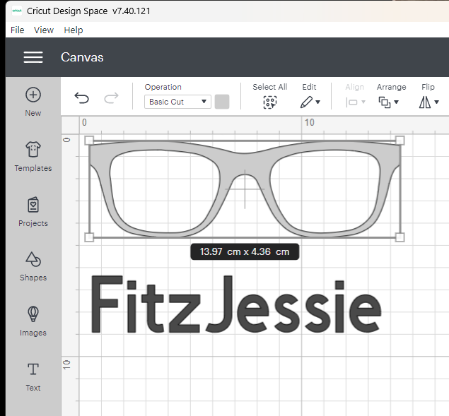Click the Select All icon
The width and height of the screenshot is (449, 416).
[x=269, y=102]
